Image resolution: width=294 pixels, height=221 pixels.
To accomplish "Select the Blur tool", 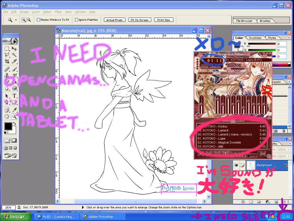I will [x=7, y=88].
